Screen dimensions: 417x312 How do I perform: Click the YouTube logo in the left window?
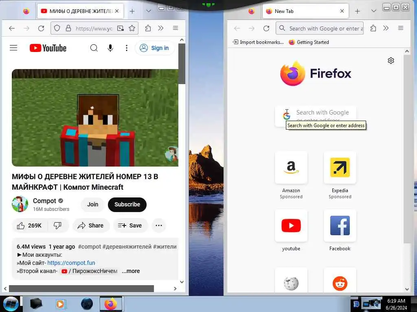[x=48, y=48]
